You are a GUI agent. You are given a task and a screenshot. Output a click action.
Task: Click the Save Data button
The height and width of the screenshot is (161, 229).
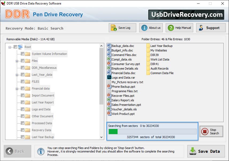[x=206, y=151]
